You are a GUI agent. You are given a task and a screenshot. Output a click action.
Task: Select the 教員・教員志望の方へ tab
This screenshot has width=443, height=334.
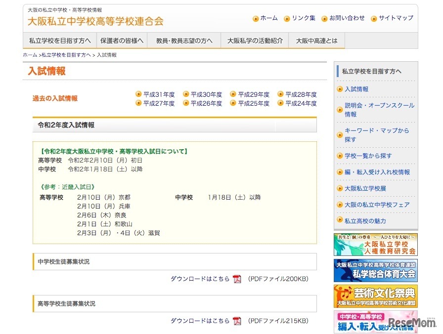pyautogui.click(x=184, y=41)
